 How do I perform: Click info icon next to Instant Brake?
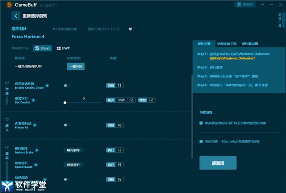click(x=37, y=150)
